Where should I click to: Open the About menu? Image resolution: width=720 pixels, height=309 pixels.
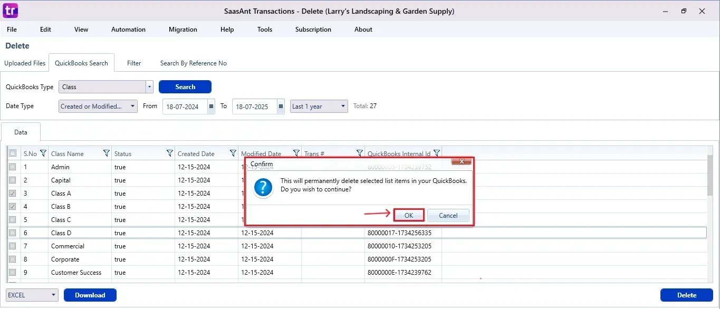point(363,30)
